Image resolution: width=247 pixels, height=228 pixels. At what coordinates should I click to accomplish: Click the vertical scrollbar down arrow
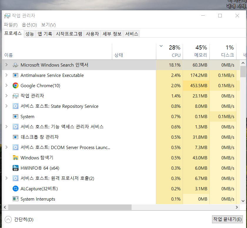click(243, 201)
